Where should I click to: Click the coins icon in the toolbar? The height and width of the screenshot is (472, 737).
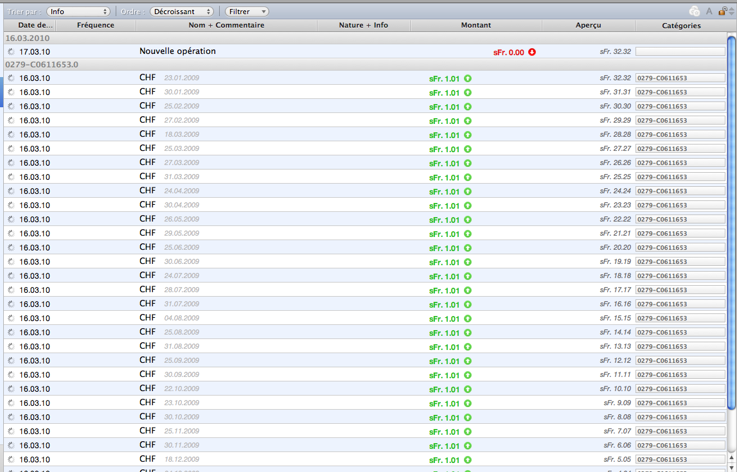tap(694, 11)
